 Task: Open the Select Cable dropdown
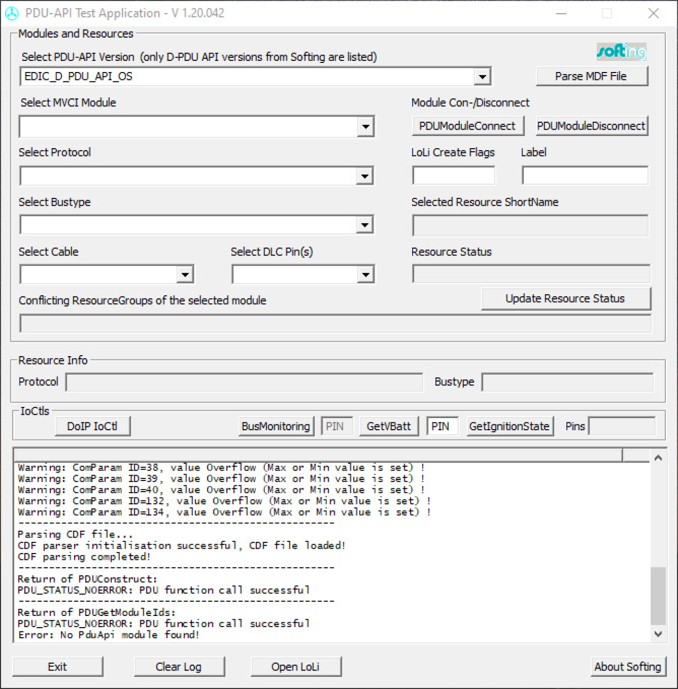[185, 275]
